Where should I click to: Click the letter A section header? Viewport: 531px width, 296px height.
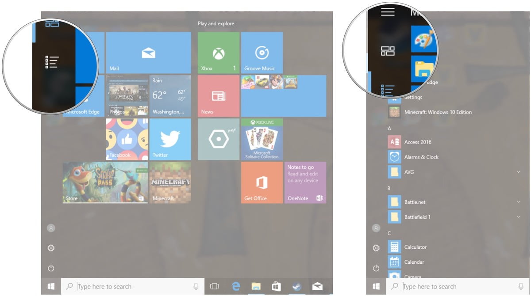click(x=389, y=128)
